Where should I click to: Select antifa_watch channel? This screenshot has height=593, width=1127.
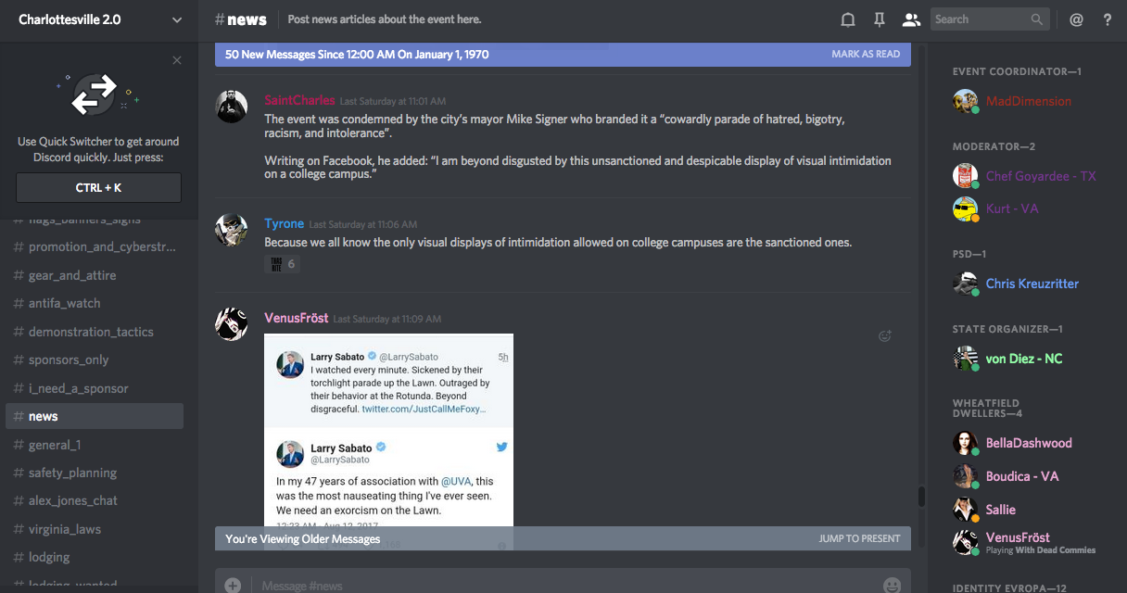(64, 303)
